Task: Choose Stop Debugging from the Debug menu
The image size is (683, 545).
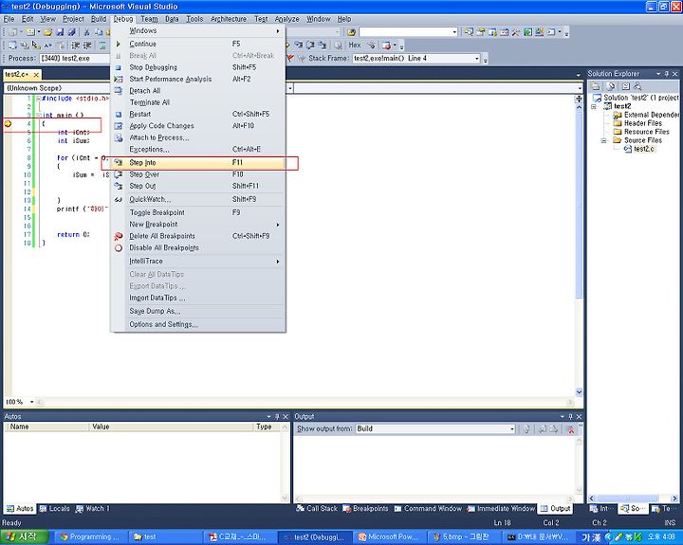Action: [x=197, y=67]
